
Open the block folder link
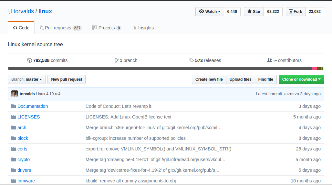[23, 138]
